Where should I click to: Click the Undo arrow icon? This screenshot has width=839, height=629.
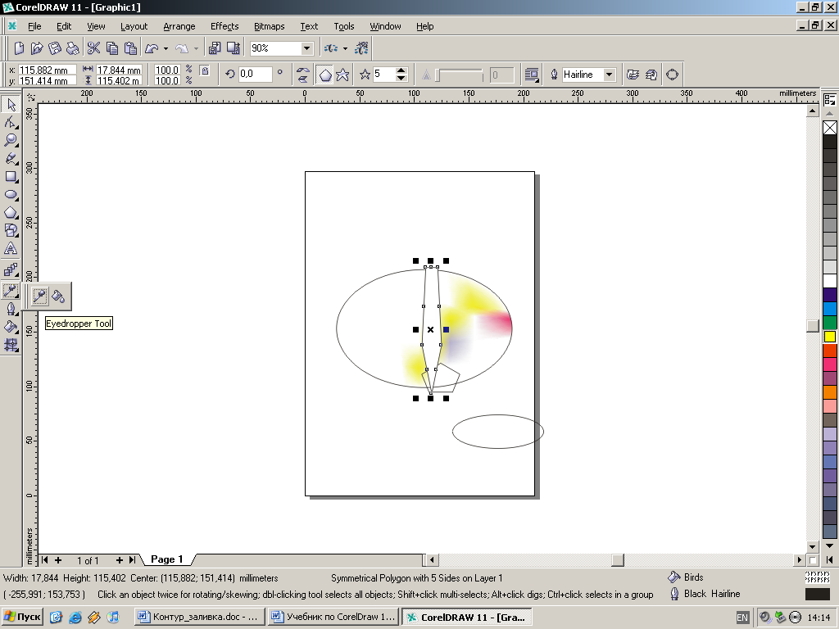(x=152, y=48)
